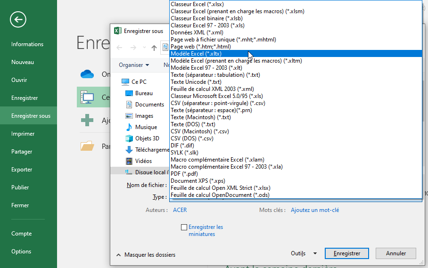This screenshot has width=428, height=268.
Task: Open the Outils dropdown arrow
Action: (x=315, y=253)
